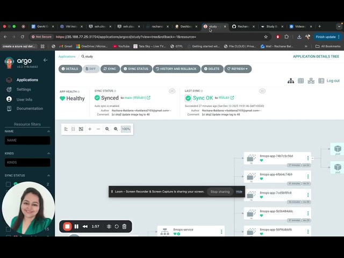Open menu for llmops-service node

(x=221, y=232)
